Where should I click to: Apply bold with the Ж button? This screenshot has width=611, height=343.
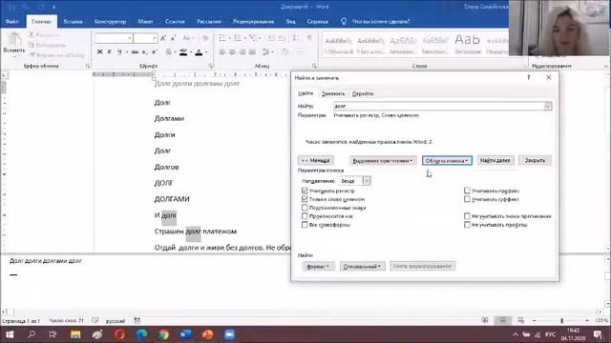[99, 51]
